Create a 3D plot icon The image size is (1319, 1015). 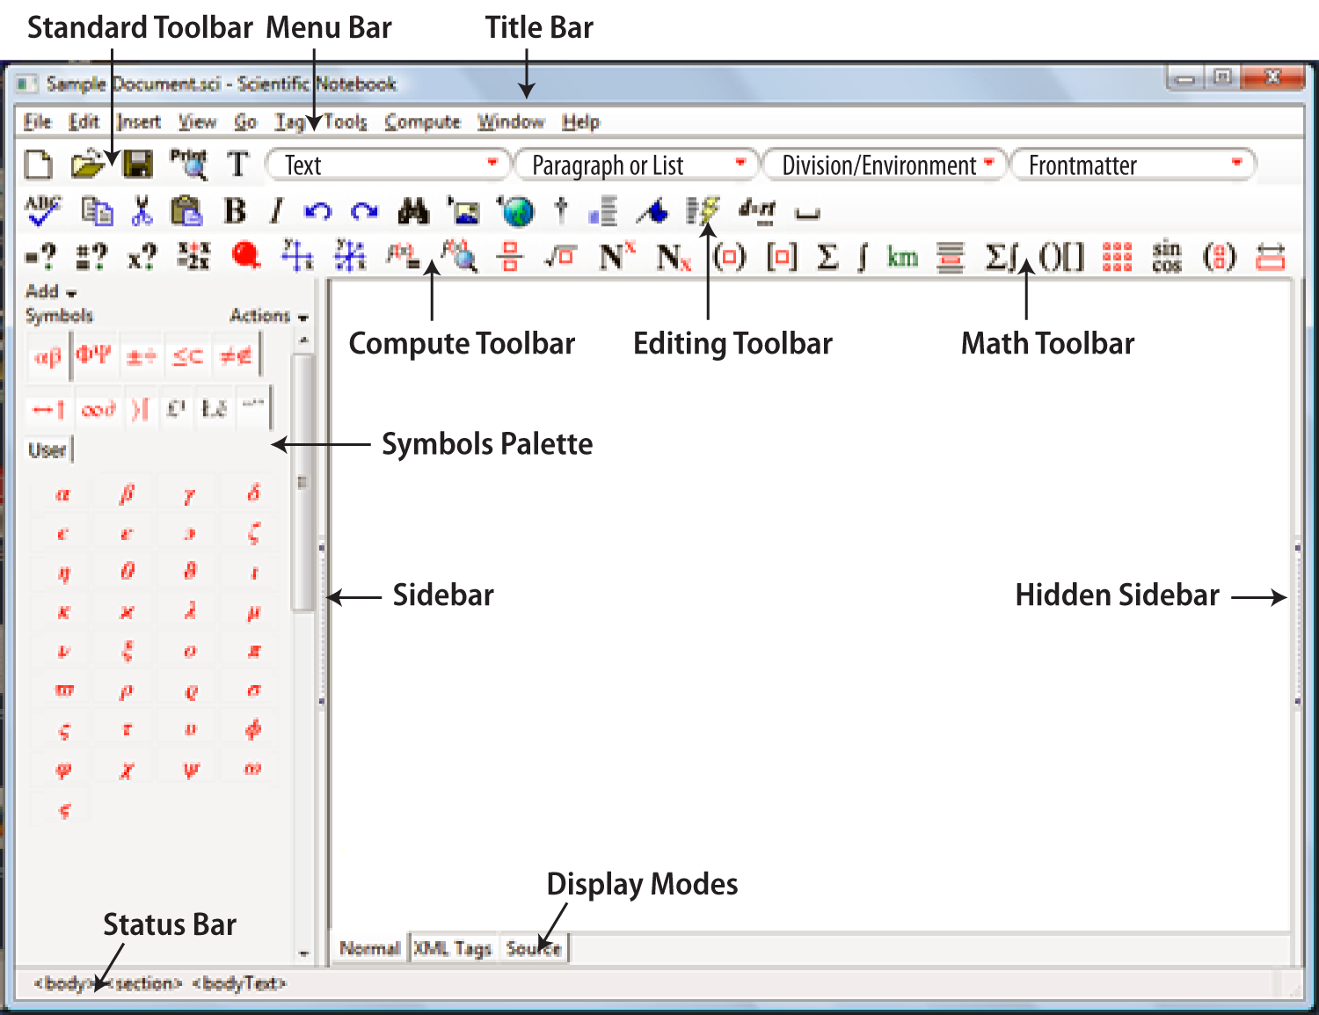point(350,256)
